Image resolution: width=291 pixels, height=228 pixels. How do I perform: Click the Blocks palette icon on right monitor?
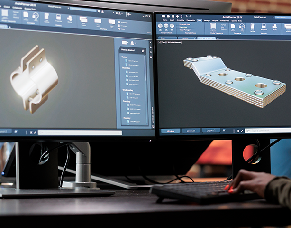tap(275, 27)
